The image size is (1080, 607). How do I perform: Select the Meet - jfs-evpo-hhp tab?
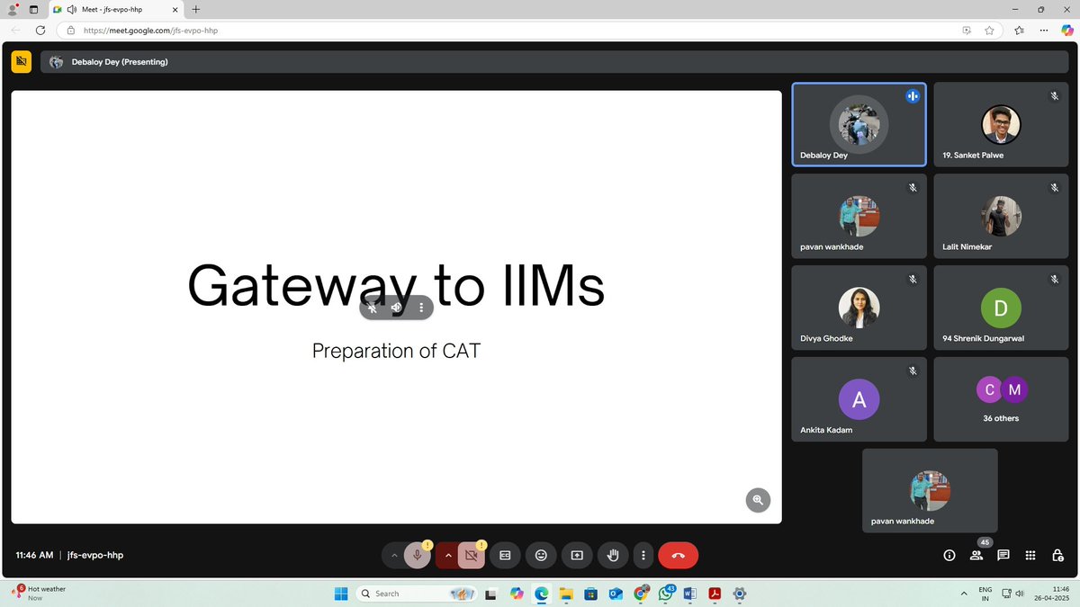pyautogui.click(x=115, y=9)
